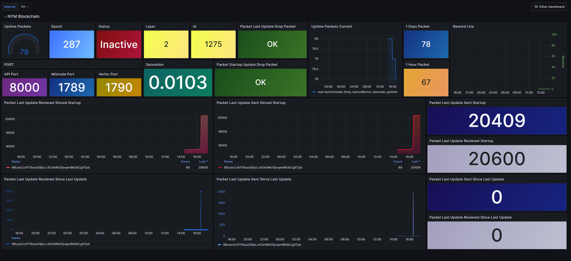Viewport: 571px width, 261px height.
Task: Collapse the NYM Blockchain row
Action: 22,17
